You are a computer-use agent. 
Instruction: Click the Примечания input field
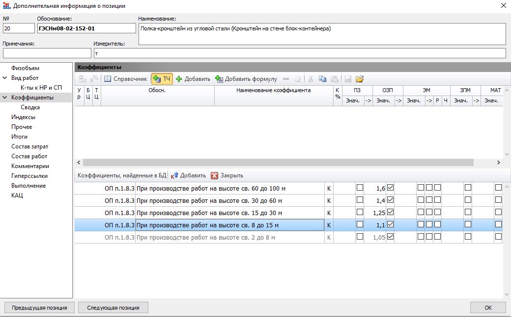tap(47, 53)
